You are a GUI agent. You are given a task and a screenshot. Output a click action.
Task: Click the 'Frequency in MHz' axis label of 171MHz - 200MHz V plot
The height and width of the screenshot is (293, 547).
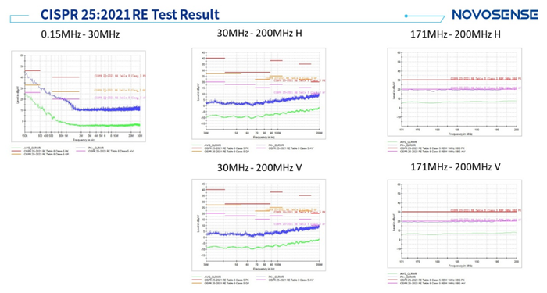pyautogui.click(x=460, y=266)
